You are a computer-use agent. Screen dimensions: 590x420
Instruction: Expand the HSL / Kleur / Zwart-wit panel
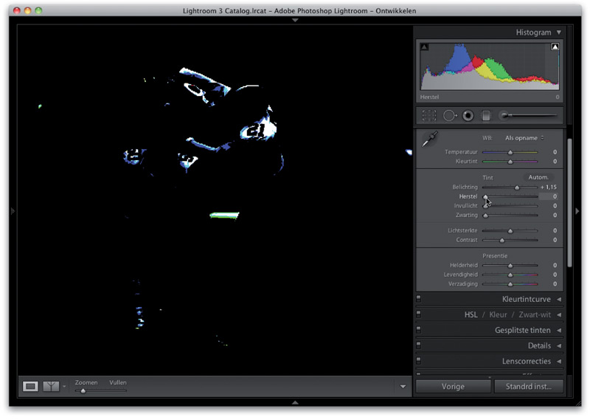pyautogui.click(x=559, y=314)
